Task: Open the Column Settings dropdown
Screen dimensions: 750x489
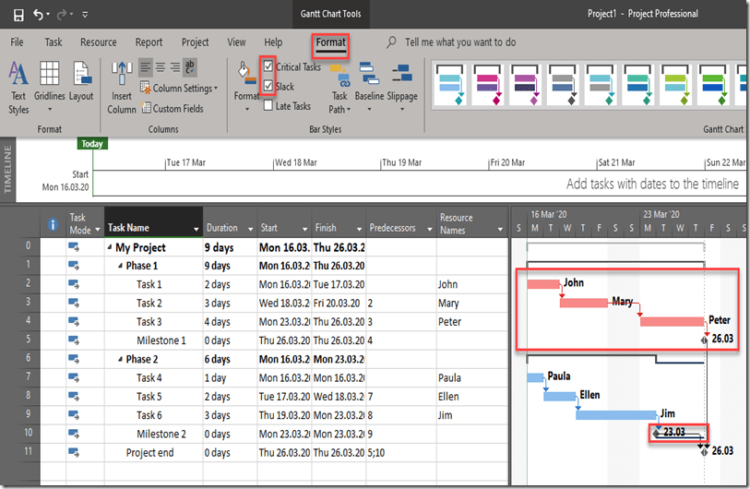Action: click(180, 89)
